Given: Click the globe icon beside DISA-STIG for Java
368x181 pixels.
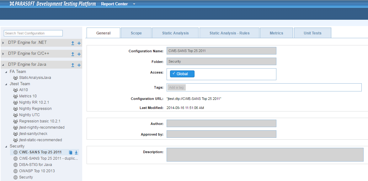Looking at the screenshot, I should click(x=15, y=165).
